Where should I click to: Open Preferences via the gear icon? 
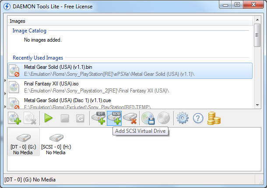tap(183, 118)
